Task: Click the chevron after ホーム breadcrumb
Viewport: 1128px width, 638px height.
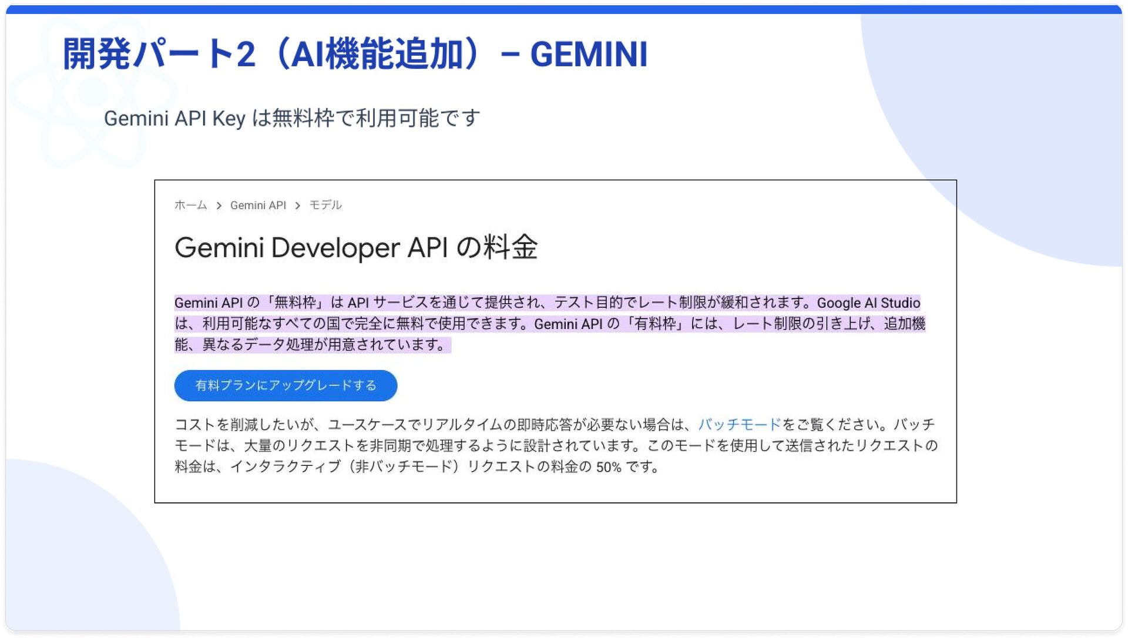Action: [x=219, y=206]
